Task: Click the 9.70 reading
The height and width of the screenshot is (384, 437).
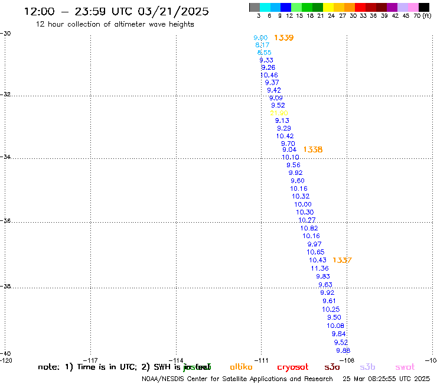Action: click(288, 144)
